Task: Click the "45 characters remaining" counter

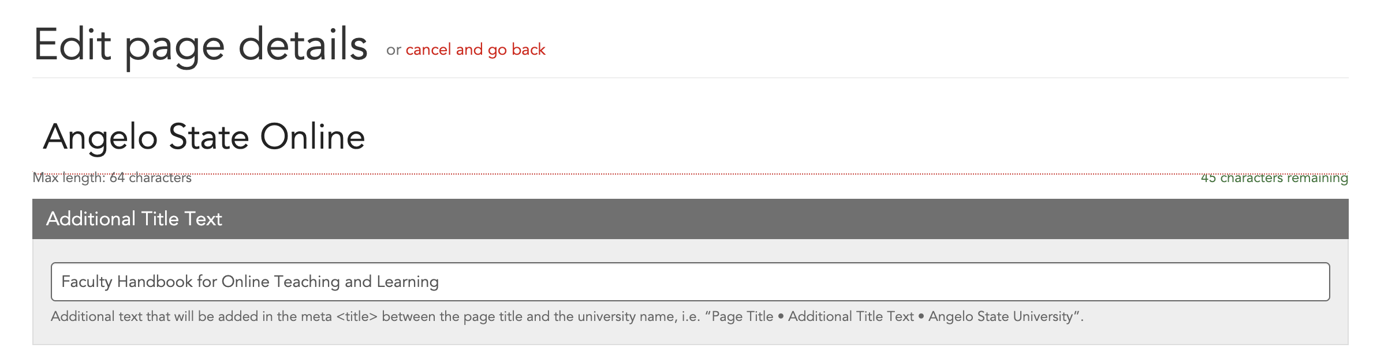Action: point(1274,178)
